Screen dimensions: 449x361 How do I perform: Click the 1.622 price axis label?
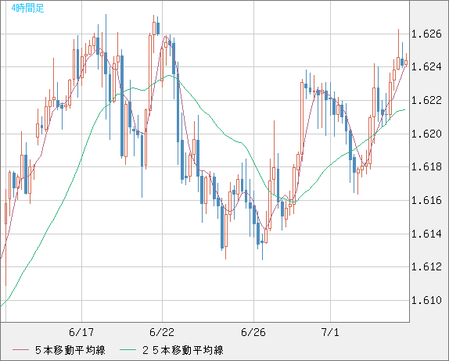pos(426,100)
